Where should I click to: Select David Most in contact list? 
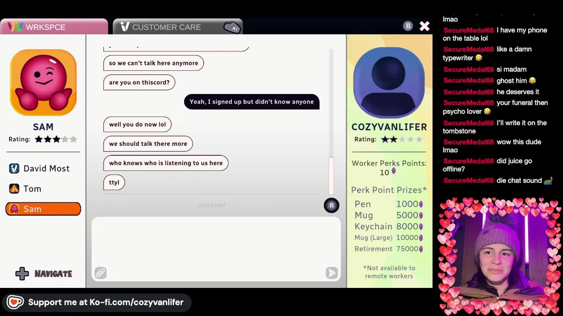pyautogui.click(x=43, y=169)
